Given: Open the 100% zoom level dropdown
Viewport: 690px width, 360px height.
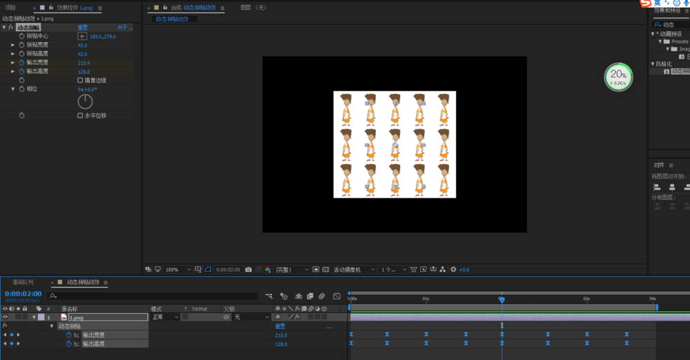Looking at the screenshot, I should [x=177, y=270].
